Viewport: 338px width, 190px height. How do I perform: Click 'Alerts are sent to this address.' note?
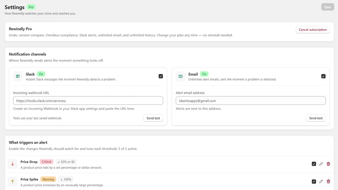pos(198,109)
